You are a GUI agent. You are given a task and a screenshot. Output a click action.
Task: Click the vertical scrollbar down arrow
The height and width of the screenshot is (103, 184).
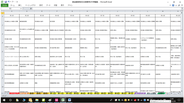click(182, 91)
